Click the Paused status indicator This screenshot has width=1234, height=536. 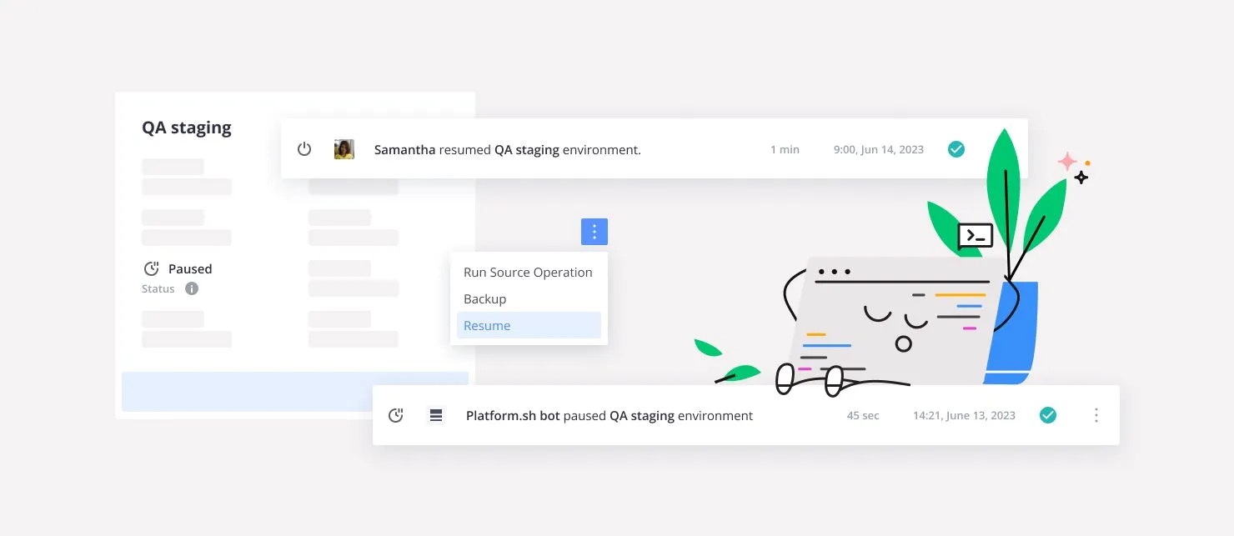point(190,268)
